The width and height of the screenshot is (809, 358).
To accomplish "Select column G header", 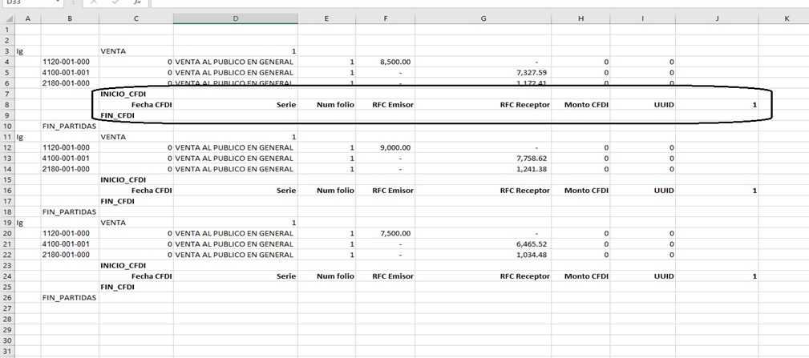I will click(x=483, y=18).
